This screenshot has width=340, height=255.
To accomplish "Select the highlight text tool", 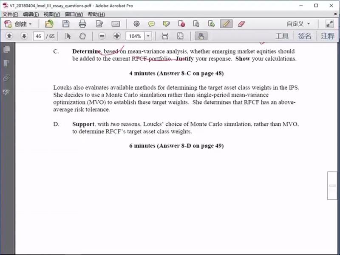I will [166, 24].
